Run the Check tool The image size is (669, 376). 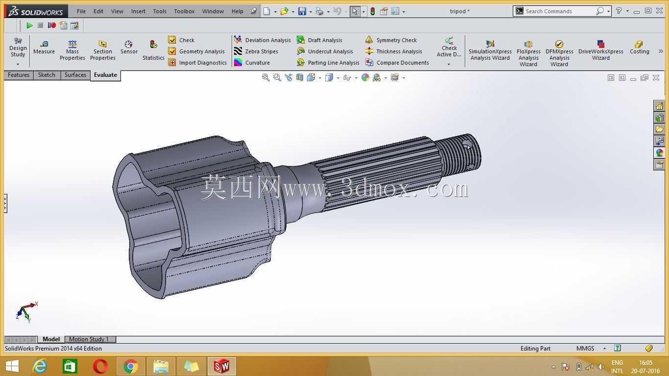click(x=181, y=40)
